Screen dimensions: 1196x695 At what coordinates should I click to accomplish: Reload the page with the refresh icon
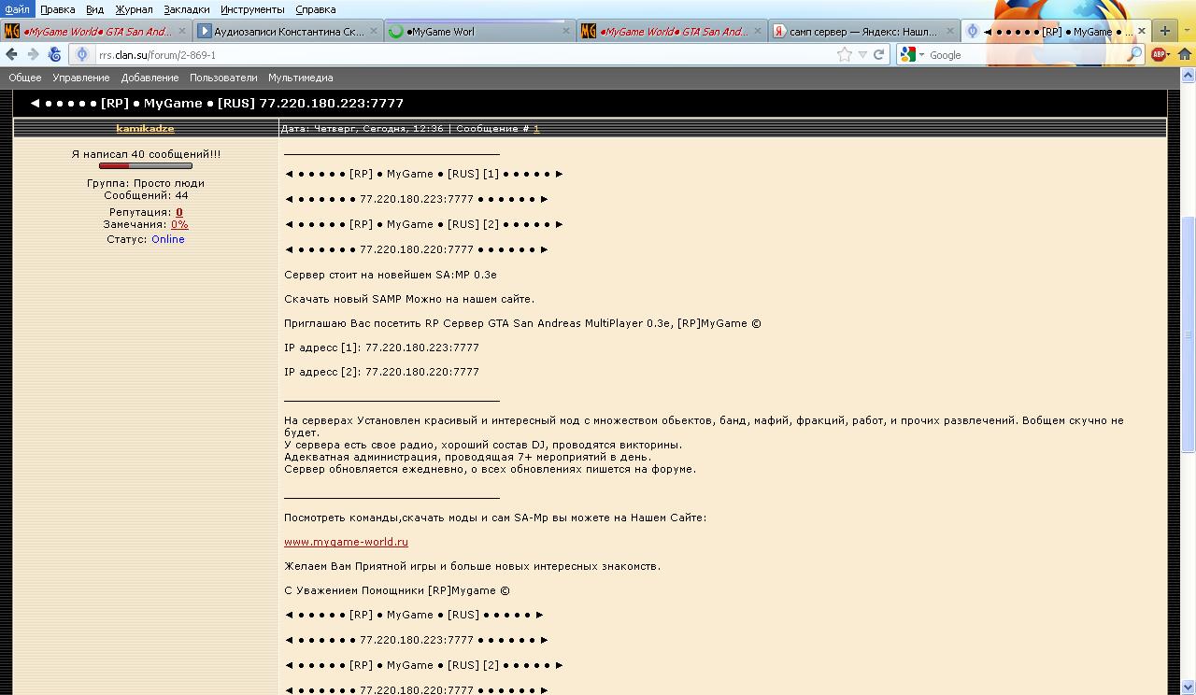click(x=878, y=55)
